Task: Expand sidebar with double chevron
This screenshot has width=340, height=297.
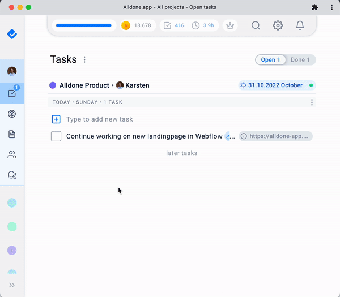Action: coord(12,285)
